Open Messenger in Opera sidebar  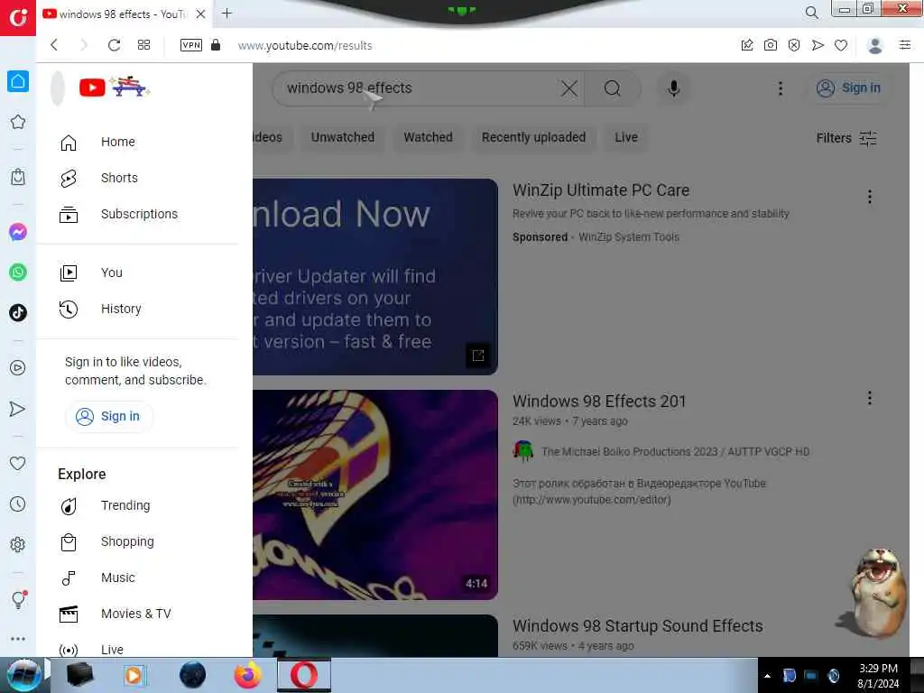pyautogui.click(x=18, y=232)
